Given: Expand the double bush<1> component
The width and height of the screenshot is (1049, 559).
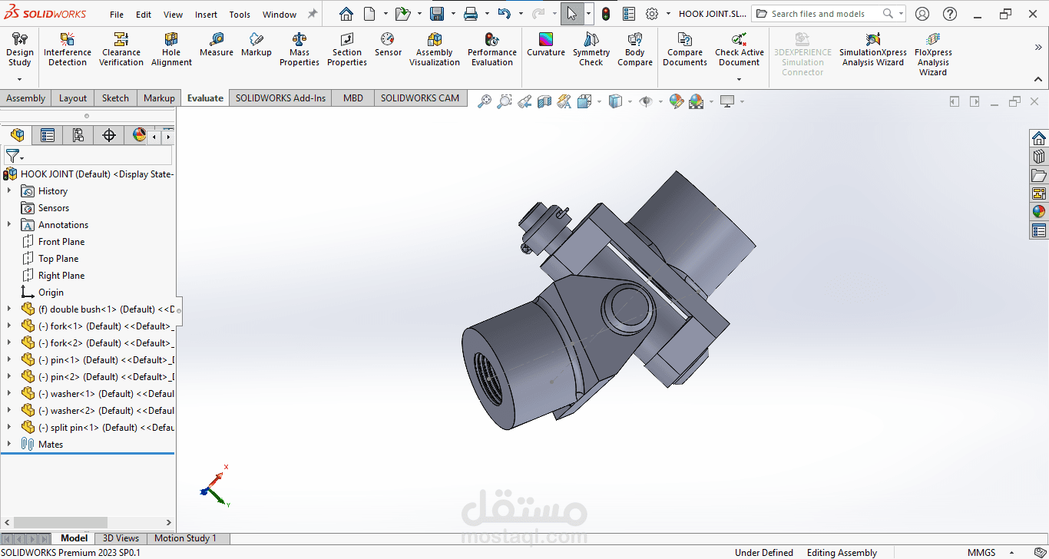Looking at the screenshot, I should 9,309.
